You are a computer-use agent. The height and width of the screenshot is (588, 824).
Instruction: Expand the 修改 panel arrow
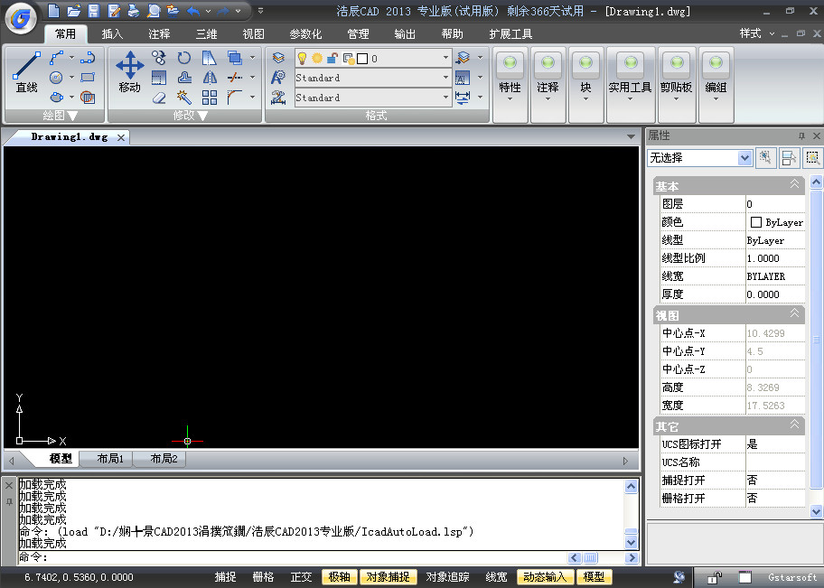pyautogui.click(x=203, y=116)
